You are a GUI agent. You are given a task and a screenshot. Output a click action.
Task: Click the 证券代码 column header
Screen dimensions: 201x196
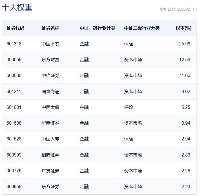pos(16,28)
